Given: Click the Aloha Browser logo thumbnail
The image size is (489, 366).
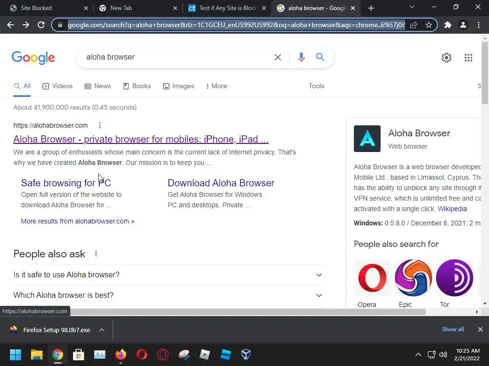Looking at the screenshot, I should [367, 139].
